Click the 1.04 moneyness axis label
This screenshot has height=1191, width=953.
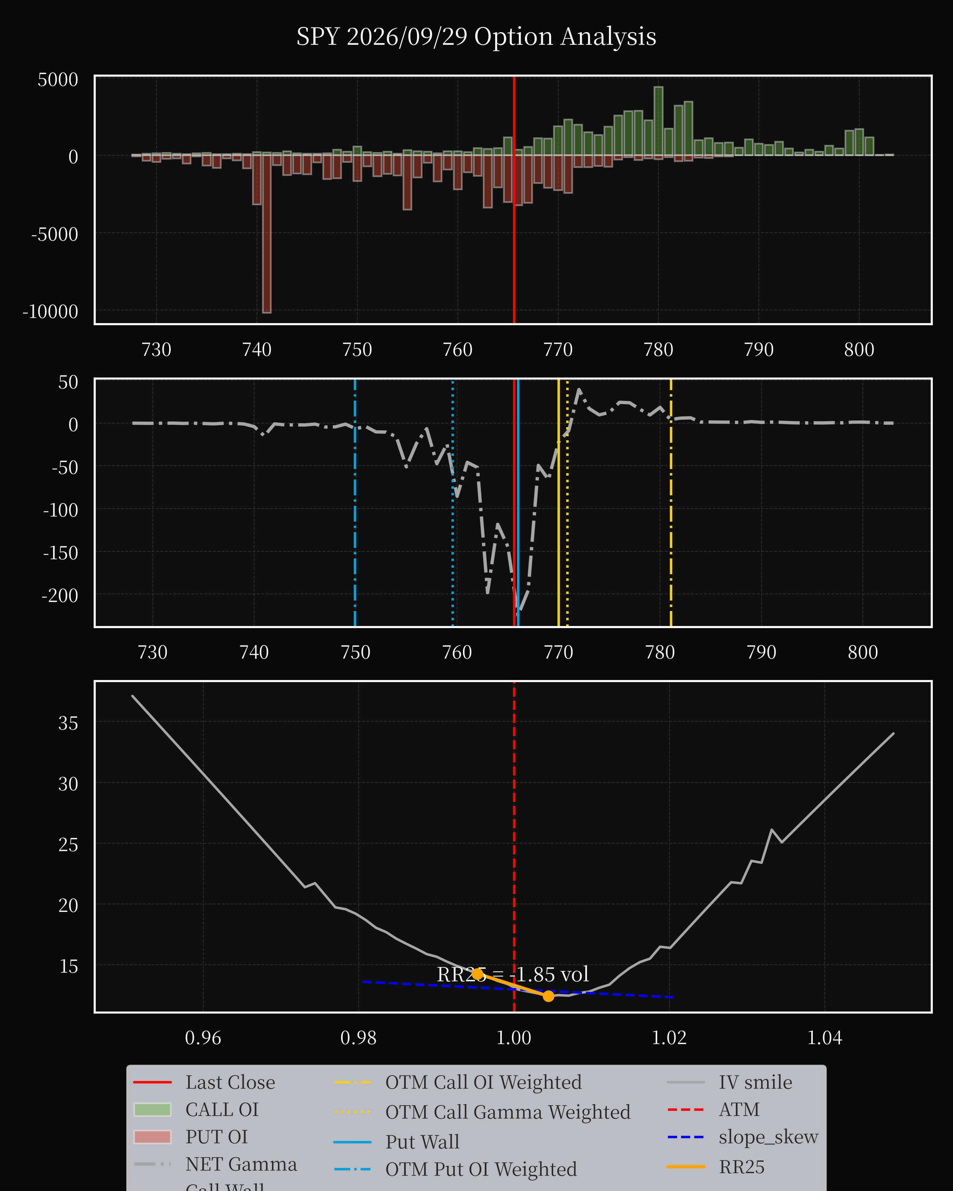pyautogui.click(x=825, y=1038)
